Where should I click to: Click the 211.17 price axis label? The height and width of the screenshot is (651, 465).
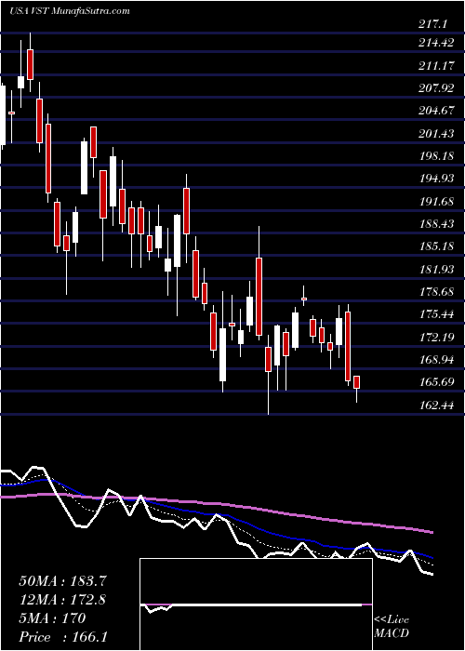click(x=436, y=65)
